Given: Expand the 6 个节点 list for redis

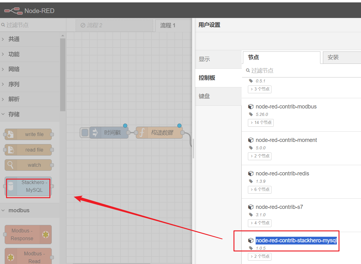Looking at the screenshot, I should click(259, 189).
